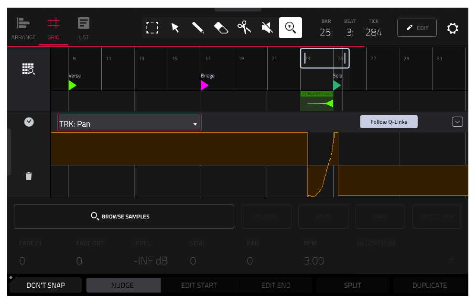Open the grid view zoom icon
Image resolution: width=476 pixels, height=304 pixels.
[x=29, y=69]
